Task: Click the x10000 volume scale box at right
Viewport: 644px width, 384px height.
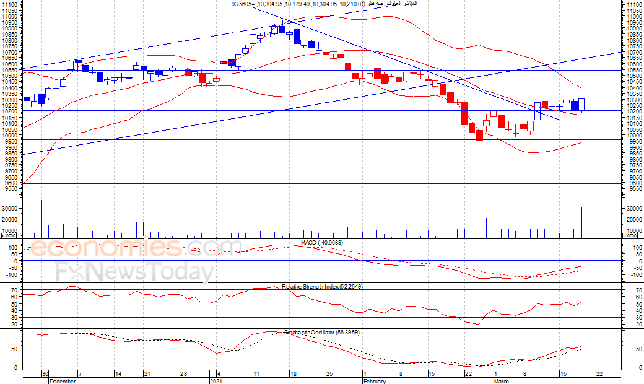Action: point(630,236)
